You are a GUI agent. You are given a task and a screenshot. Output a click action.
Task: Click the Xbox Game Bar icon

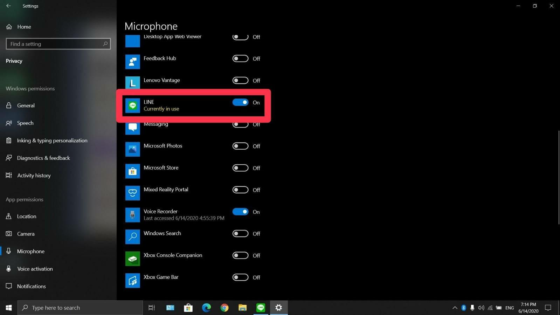pos(132,280)
